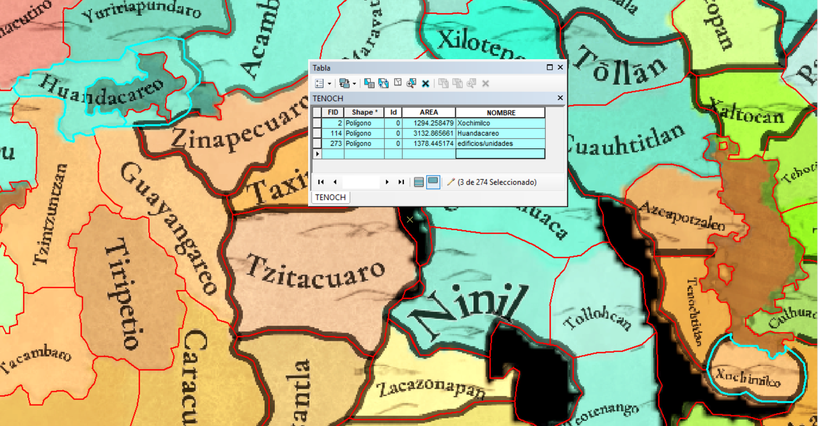This screenshot has height=426, width=818.
Task: Click the greyed Delete Highlighted X icon
Action: click(x=485, y=84)
